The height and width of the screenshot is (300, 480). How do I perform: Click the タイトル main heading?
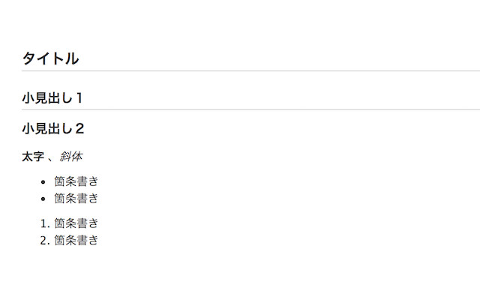[x=50, y=58]
